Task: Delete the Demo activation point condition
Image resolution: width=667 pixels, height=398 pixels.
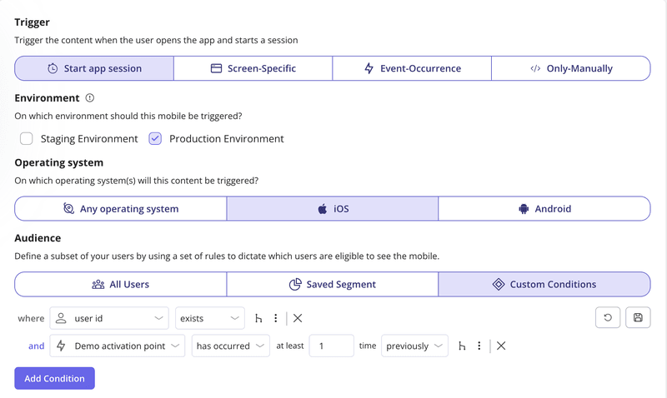Action: point(501,346)
